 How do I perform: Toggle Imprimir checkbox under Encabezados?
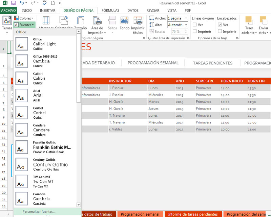[220, 31]
